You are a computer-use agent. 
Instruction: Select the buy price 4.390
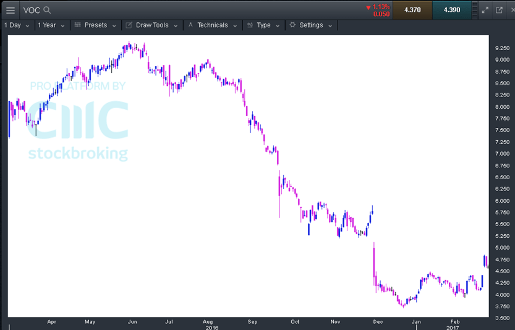pyautogui.click(x=451, y=10)
